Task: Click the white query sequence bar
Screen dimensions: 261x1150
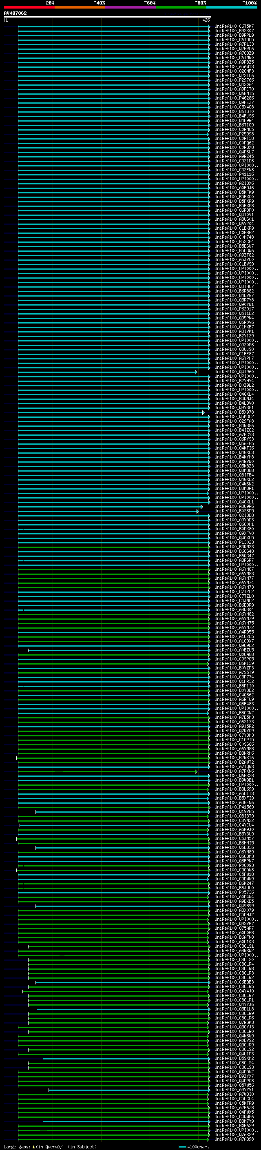Action: (107, 16)
